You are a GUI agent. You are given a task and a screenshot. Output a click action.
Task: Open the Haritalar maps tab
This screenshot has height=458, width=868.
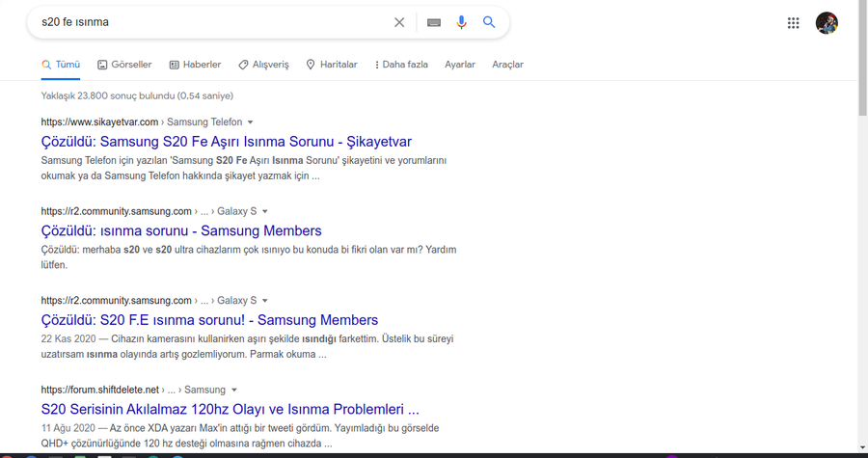pos(332,65)
